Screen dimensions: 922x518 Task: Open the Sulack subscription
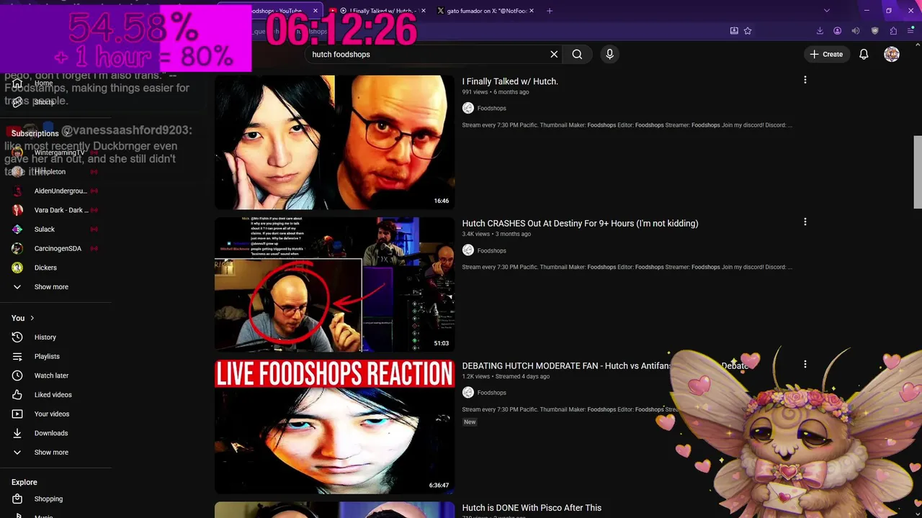(56, 229)
